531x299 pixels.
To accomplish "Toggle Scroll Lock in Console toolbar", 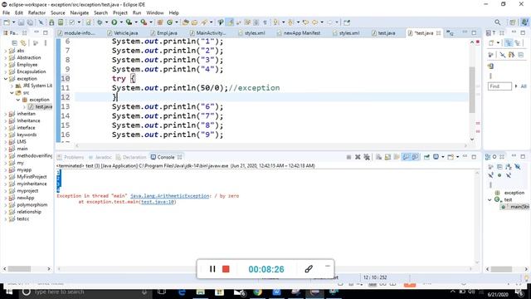I will pos(387,157).
